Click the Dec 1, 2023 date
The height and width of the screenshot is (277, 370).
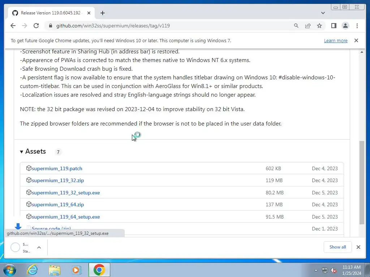[x=325, y=229]
